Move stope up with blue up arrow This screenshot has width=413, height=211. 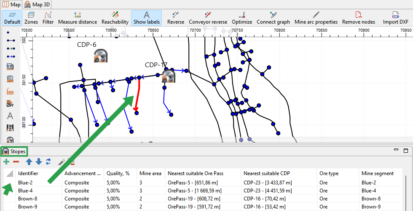pyautogui.click(x=29, y=162)
